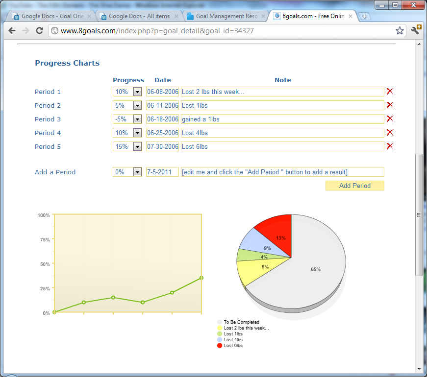Minimize the browser window

pos(382,5)
